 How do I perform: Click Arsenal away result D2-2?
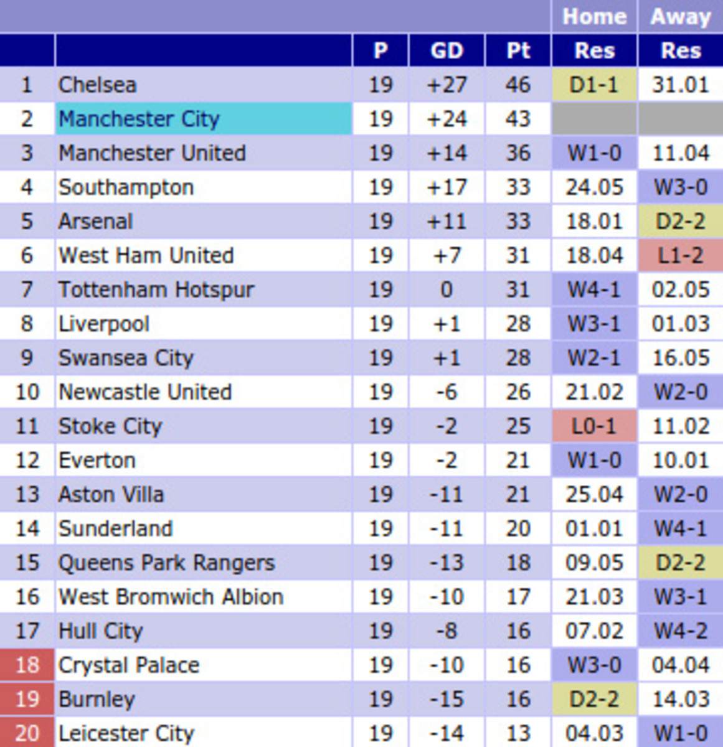(x=680, y=222)
